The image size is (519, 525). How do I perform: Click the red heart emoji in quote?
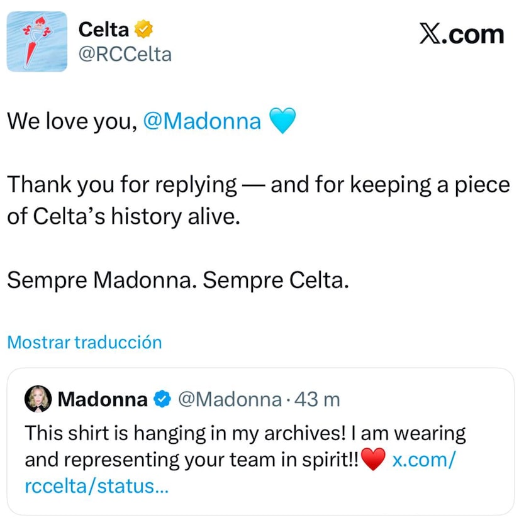click(x=374, y=461)
